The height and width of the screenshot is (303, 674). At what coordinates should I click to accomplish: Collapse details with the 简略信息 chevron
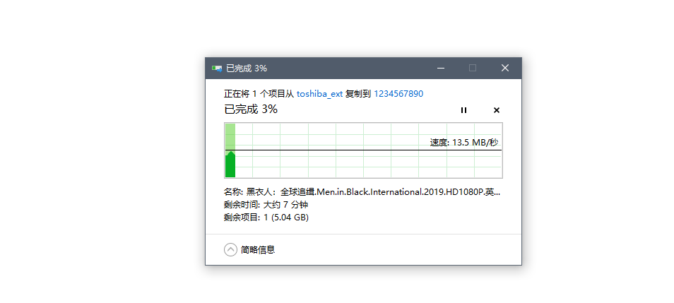point(231,249)
